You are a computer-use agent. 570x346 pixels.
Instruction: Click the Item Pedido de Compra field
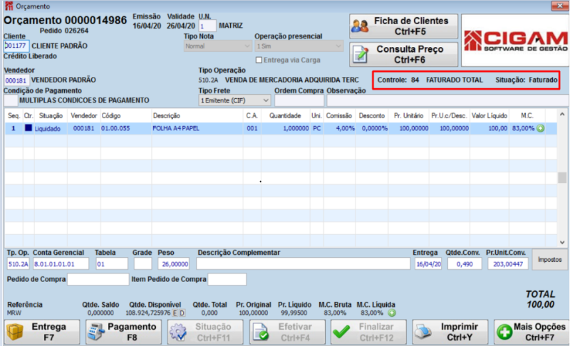point(227,279)
